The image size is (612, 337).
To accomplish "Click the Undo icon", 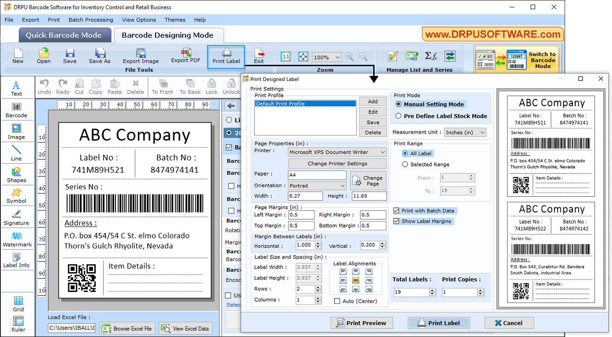I will click(44, 86).
